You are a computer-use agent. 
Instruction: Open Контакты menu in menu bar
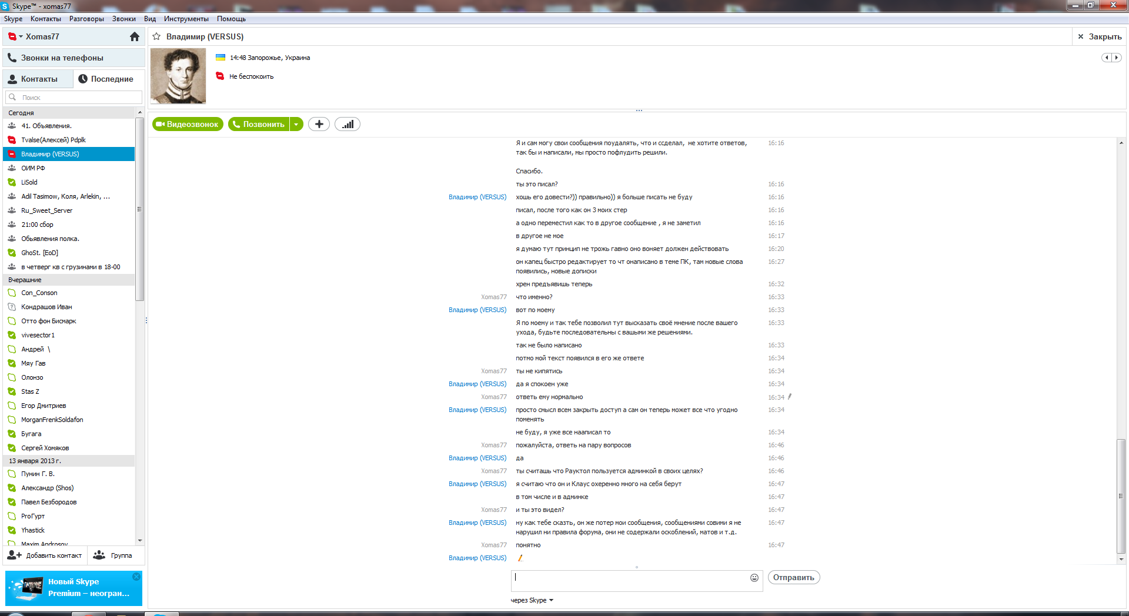[x=46, y=19]
